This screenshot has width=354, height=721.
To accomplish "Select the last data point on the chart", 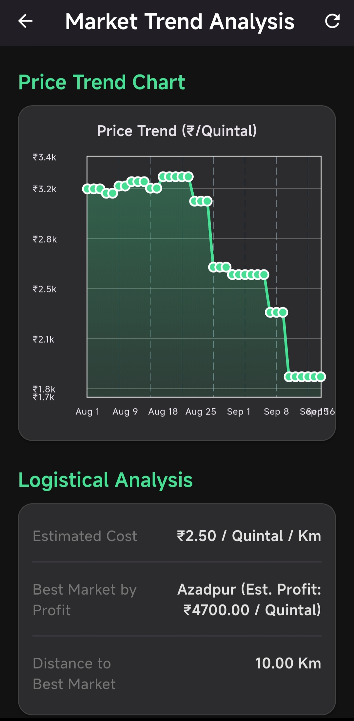I will [x=321, y=377].
